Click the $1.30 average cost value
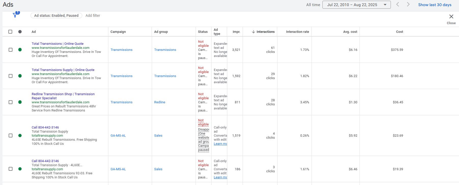 pos(353,102)
